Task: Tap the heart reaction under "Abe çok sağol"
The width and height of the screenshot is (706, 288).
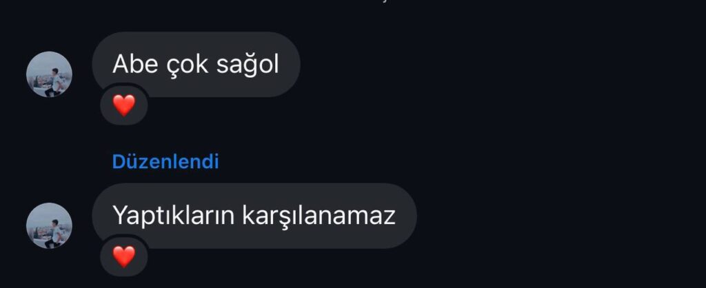Action: click(124, 105)
